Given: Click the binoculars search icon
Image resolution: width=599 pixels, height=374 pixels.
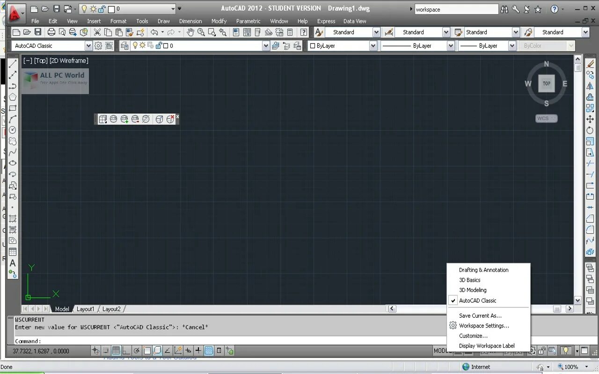Looking at the screenshot, I should coord(504,9).
